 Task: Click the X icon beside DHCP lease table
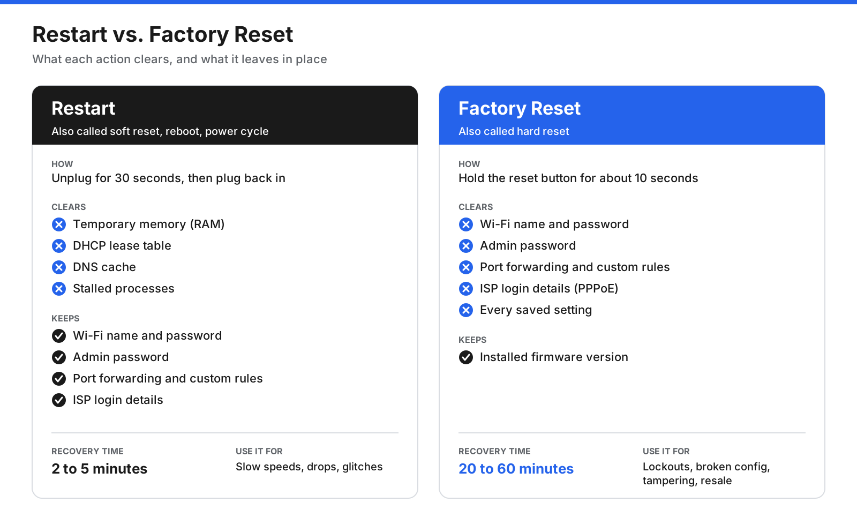coord(59,246)
